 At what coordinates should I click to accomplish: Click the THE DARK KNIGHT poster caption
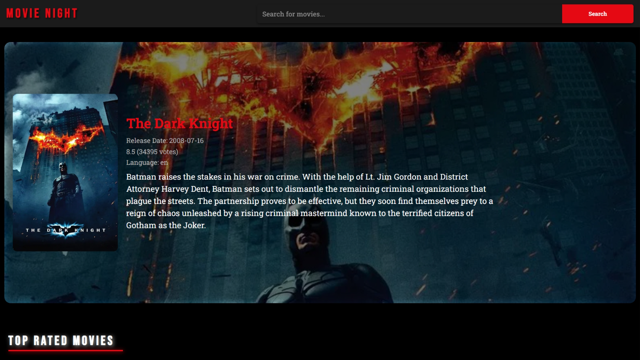pos(65,230)
